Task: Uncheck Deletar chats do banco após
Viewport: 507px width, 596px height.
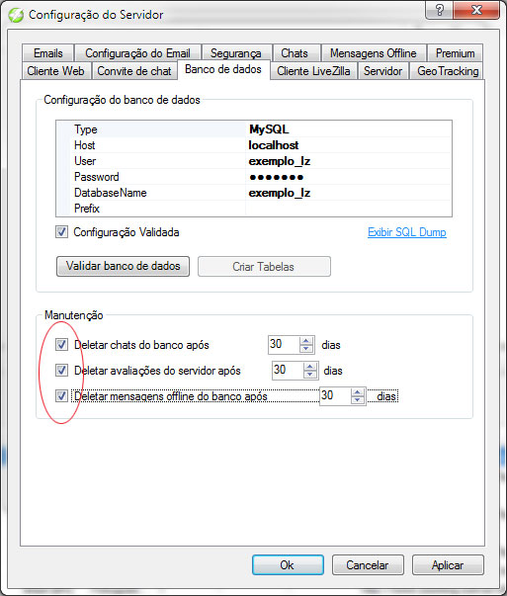Action: pyautogui.click(x=61, y=345)
